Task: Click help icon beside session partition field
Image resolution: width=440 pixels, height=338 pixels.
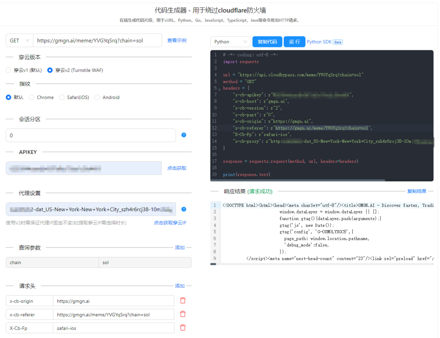Action: point(184,135)
